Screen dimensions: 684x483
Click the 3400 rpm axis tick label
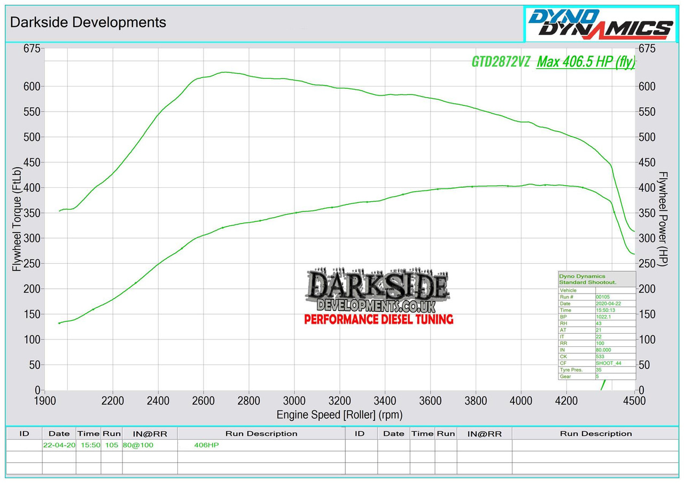(x=385, y=401)
